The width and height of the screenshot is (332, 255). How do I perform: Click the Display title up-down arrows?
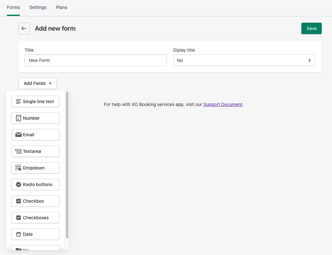tap(309, 60)
